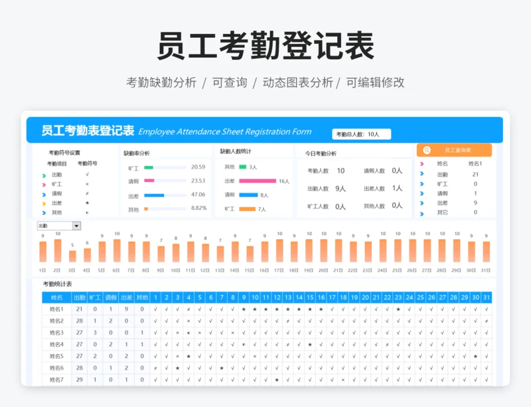Click the arrow beside 旷工 in the query panel
This screenshot has width=531, height=407.
422,184
